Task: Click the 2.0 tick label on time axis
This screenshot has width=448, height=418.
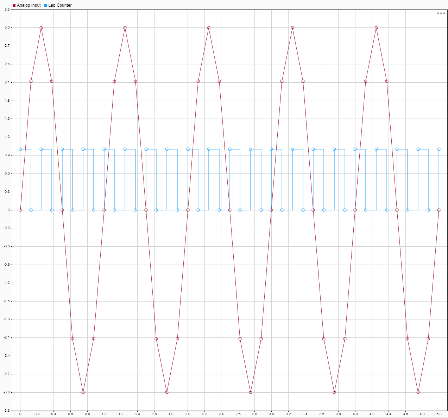Action: coord(188,414)
